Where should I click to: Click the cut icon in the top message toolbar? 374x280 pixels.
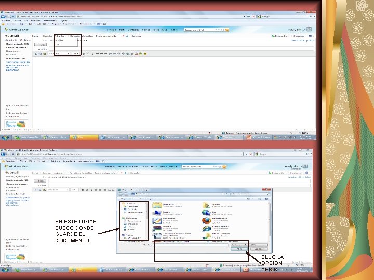click(x=36, y=54)
